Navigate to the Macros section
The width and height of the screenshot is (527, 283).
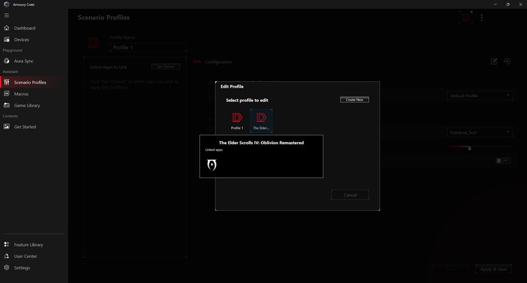click(21, 94)
